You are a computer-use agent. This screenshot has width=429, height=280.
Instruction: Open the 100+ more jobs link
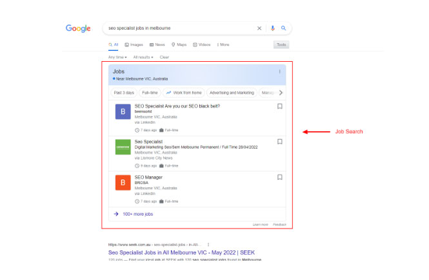[x=137, y=214]
